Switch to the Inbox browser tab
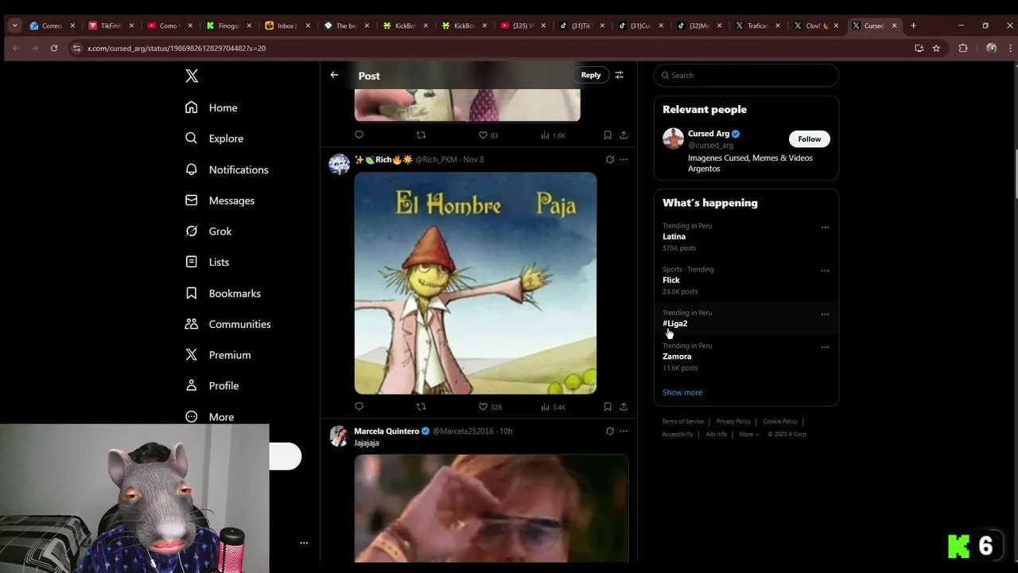The height and width of the screenshot is (573, 1018). [x=287, y=25]
